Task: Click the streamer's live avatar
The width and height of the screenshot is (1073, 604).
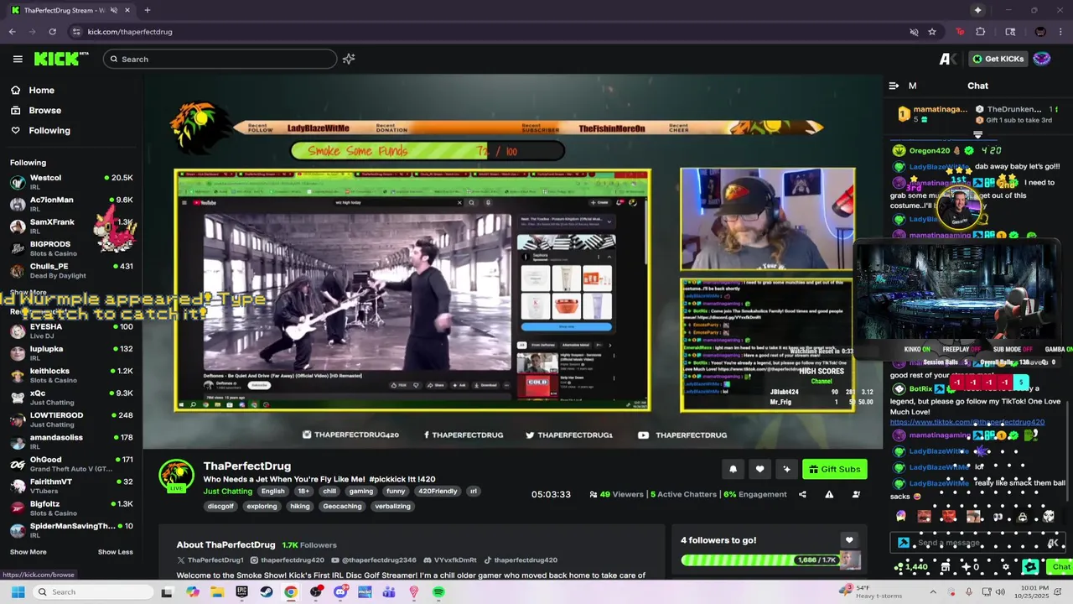Action: point(177,476)
